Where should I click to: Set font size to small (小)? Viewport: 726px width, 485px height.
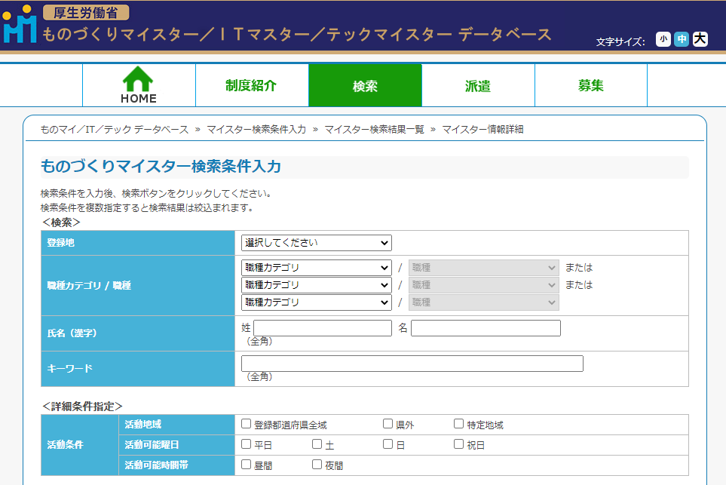coord(663,39)
